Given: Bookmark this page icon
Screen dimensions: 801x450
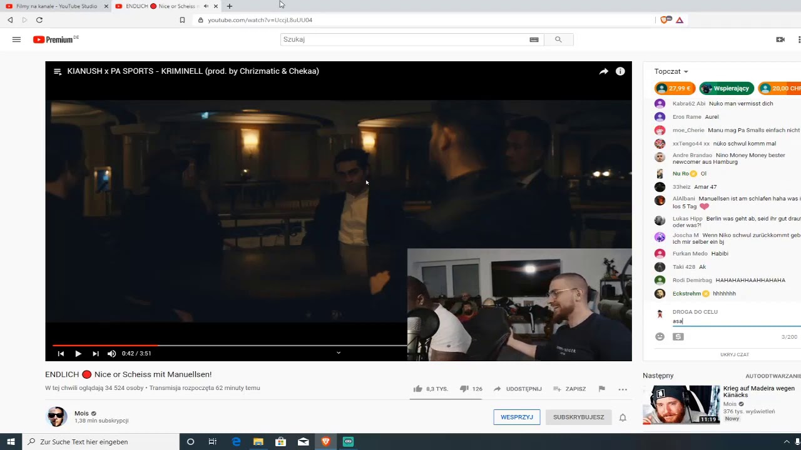Looking at the screenshot, I should coord(182,20).
